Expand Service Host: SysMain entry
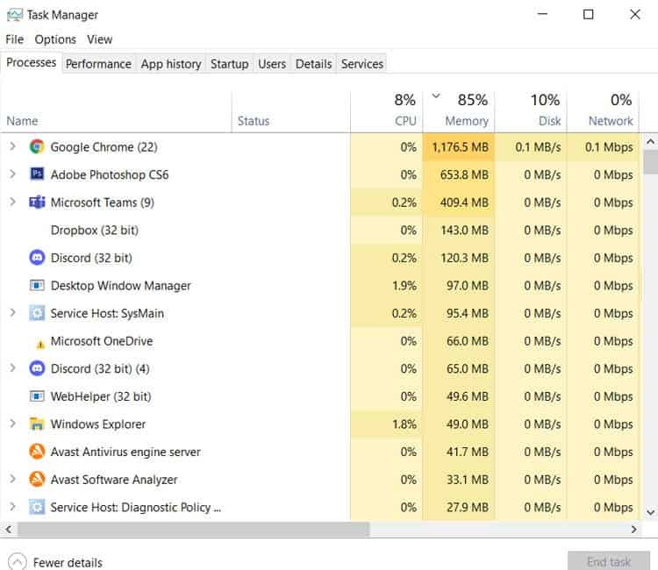 (x=12, y=313)
